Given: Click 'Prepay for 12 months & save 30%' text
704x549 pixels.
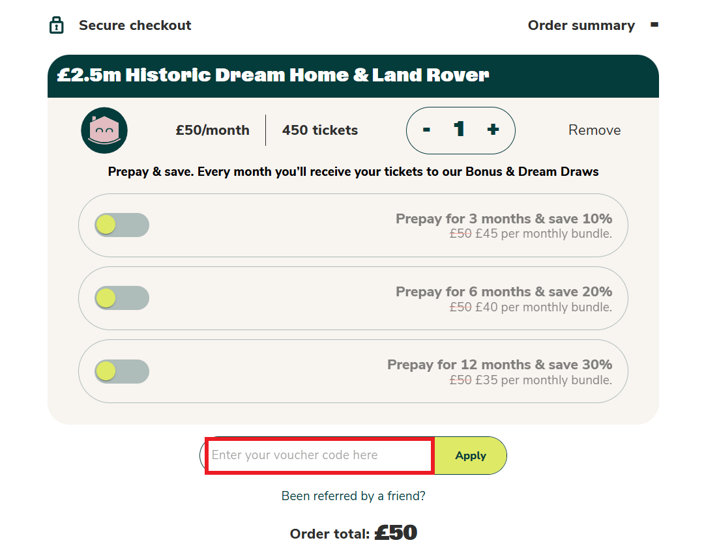Looking at the screenshot, I should pyautogui.click(x=499, y=365).
